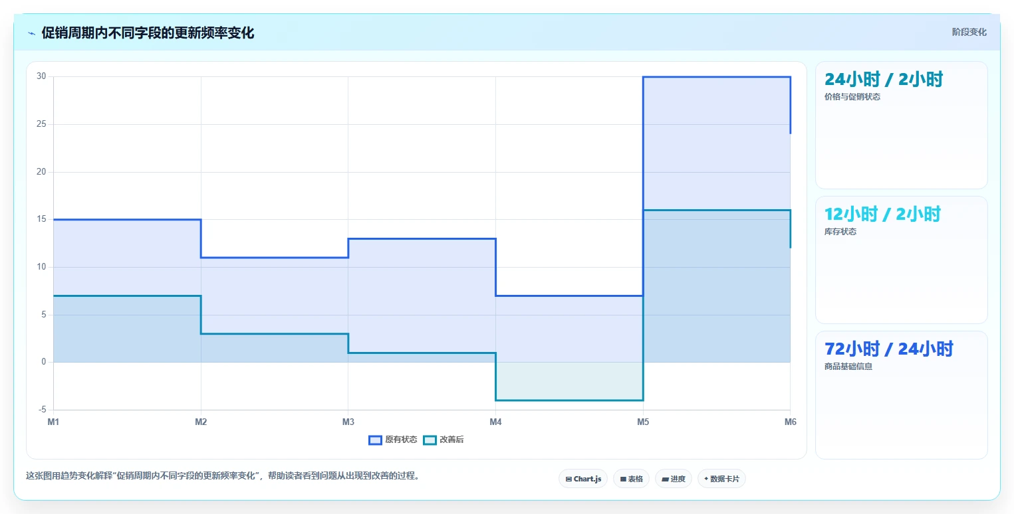Click the M3 x-axis label
This screenshot has width=1014, height=514.
tap(348, 422)
